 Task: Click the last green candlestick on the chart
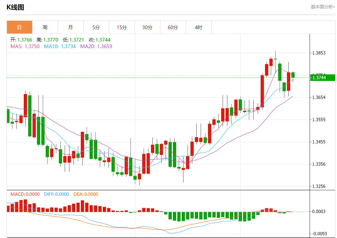pos(293,75)
